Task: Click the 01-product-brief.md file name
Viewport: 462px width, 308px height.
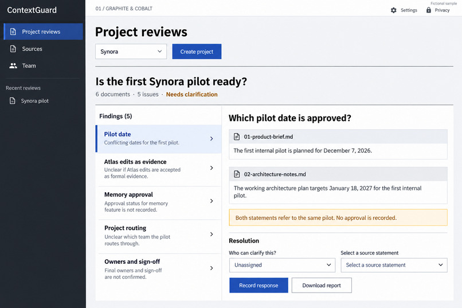Action: [268, 137]
